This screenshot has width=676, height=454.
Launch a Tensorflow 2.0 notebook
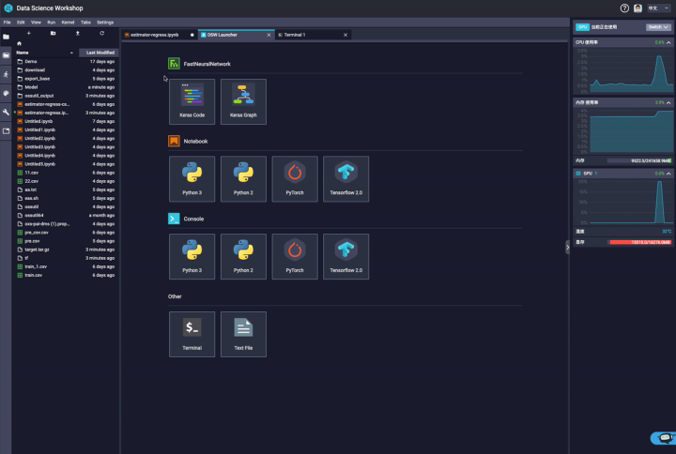[346, 179]
